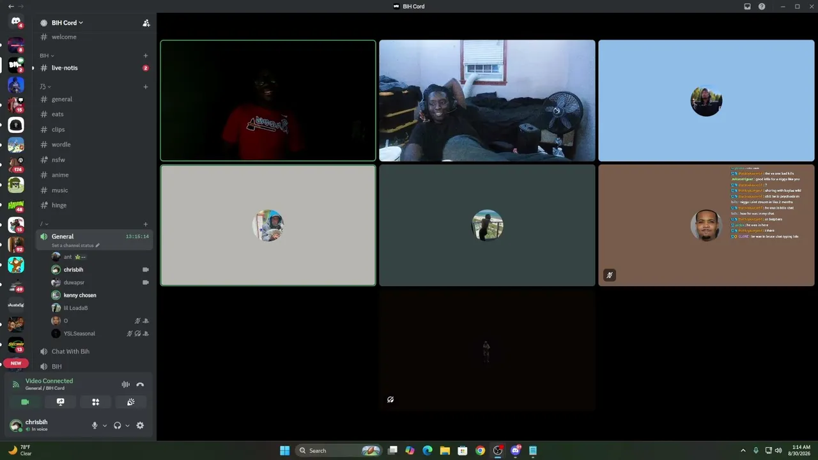The height and width of the screenshot is (460, 818).
Task: Open the eats channel
Action: pyautogui.click(x=94, y=114)
